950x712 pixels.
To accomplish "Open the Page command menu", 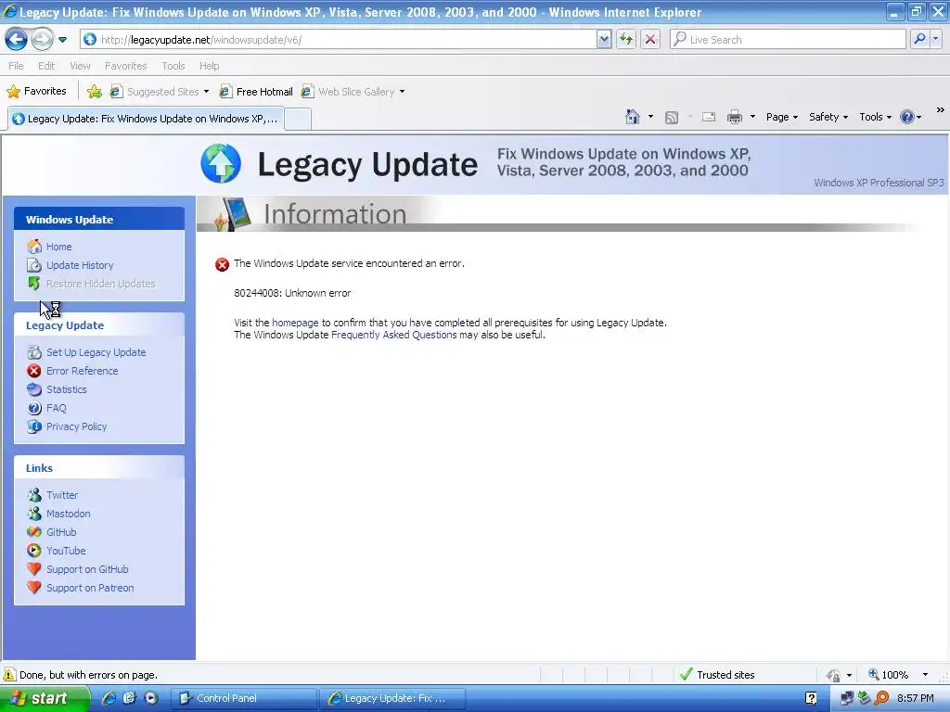I will pyautogui.click(x=781, y=117).
